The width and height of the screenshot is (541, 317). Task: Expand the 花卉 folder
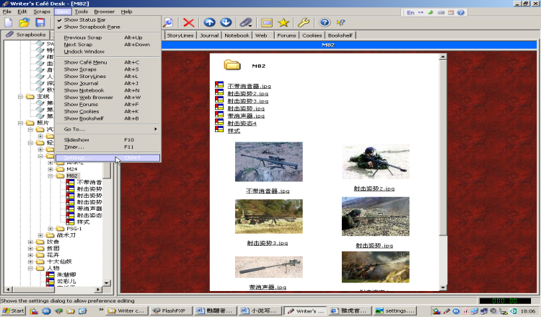click(30, 255)
